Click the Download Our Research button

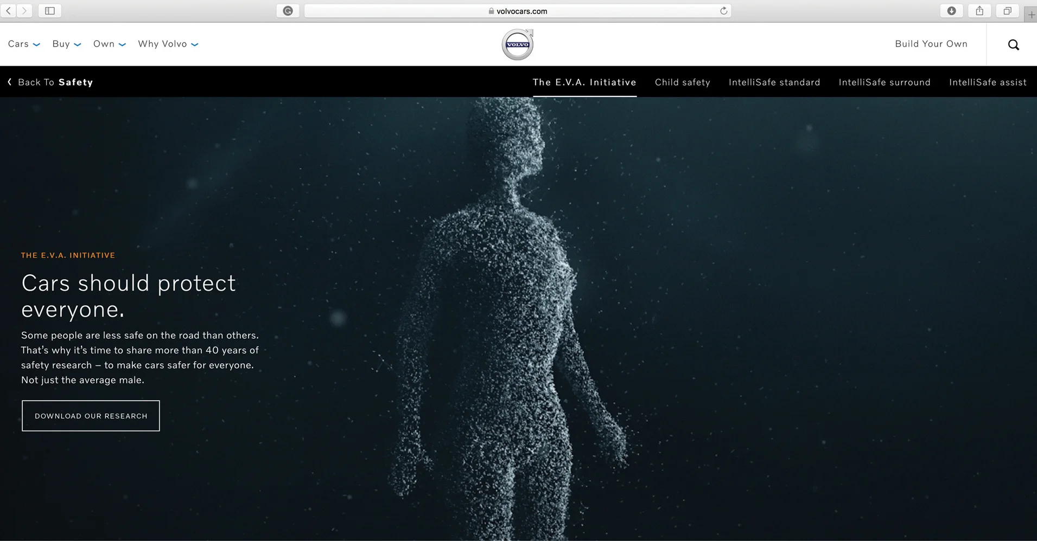[x=91, y=416]
